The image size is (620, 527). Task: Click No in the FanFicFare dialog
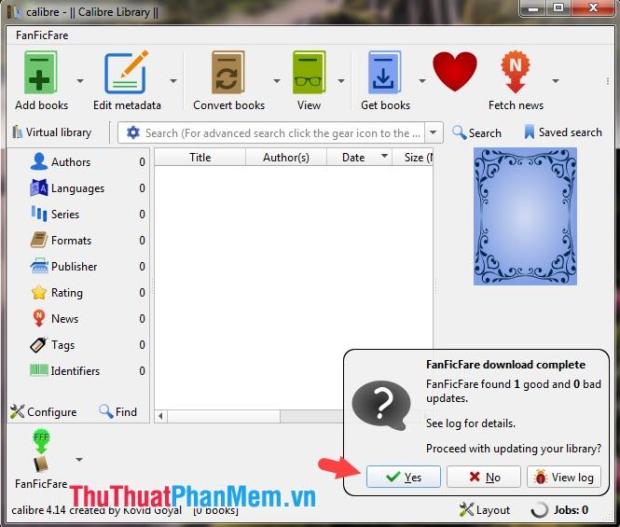(484, 477)
